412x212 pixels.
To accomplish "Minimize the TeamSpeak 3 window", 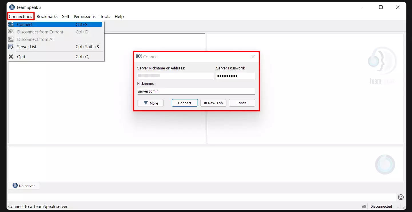I will coord(364,7).
